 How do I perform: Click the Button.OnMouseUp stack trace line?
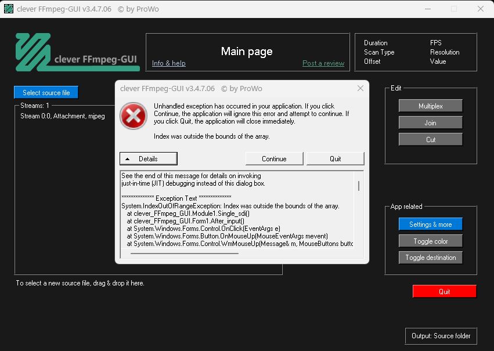point(227,236)
